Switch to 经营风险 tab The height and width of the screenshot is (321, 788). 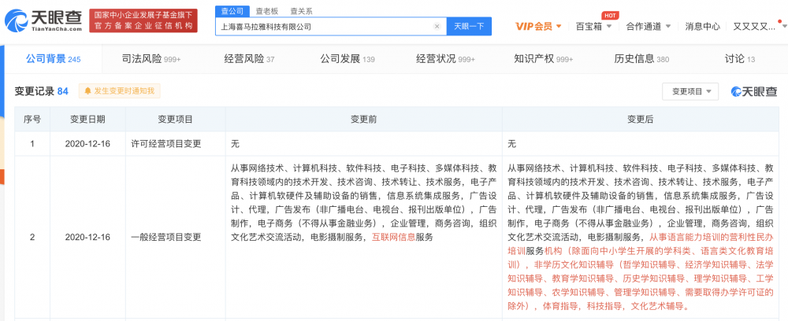click(x=249, y=59)
